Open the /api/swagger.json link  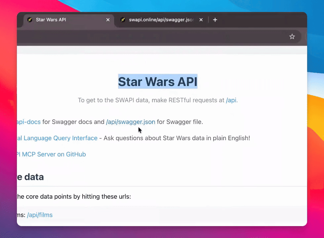pyautogui.click(x=131, y=122)
